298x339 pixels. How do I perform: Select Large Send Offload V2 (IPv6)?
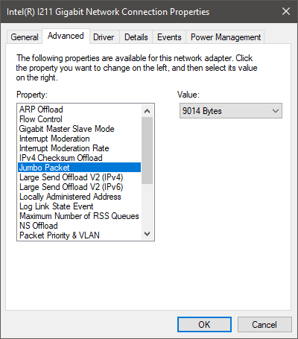pyautogui.click(x=80, y=187)
